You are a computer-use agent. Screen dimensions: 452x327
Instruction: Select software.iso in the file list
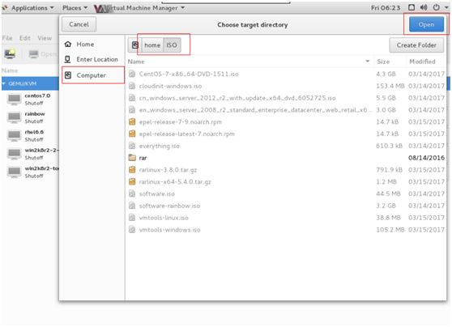point(286,193)
